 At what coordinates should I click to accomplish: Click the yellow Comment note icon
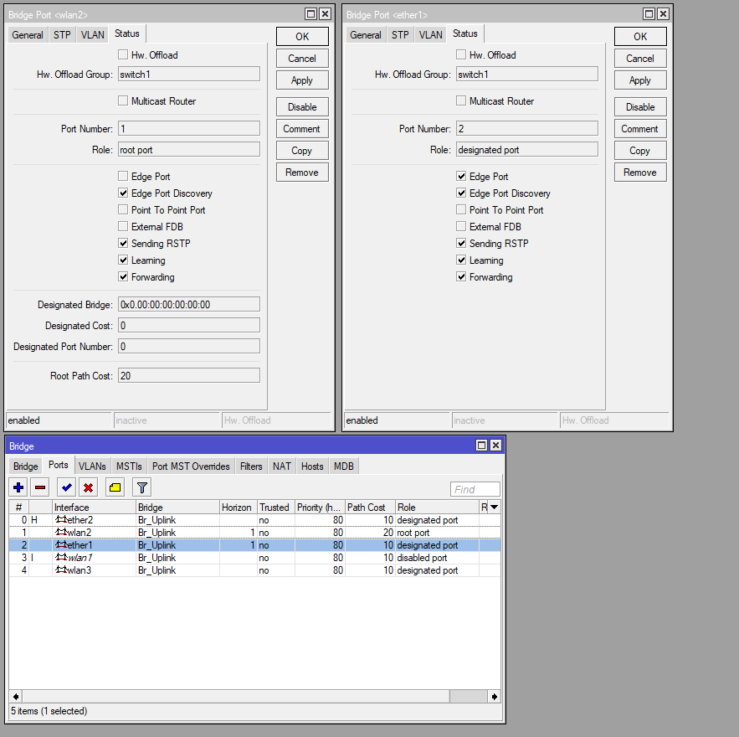pos(115,487)
